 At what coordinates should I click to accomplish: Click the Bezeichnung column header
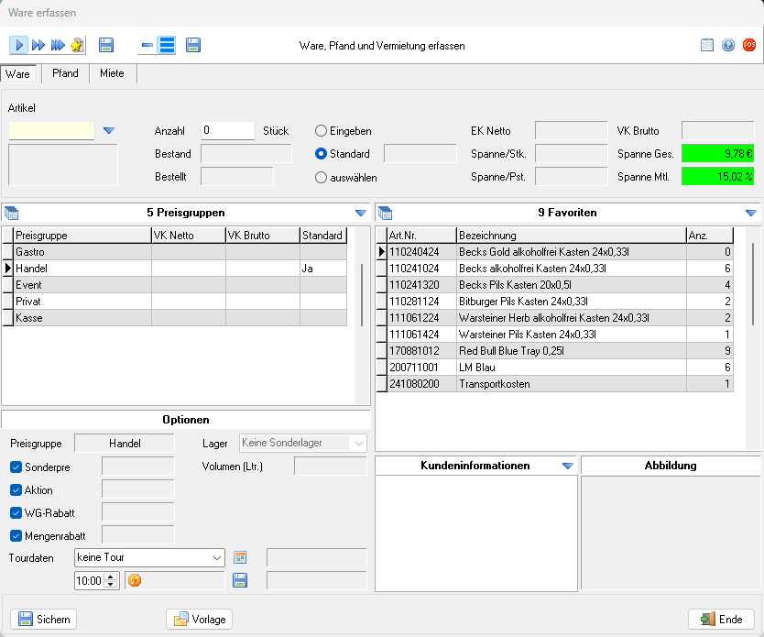(571, 236)
